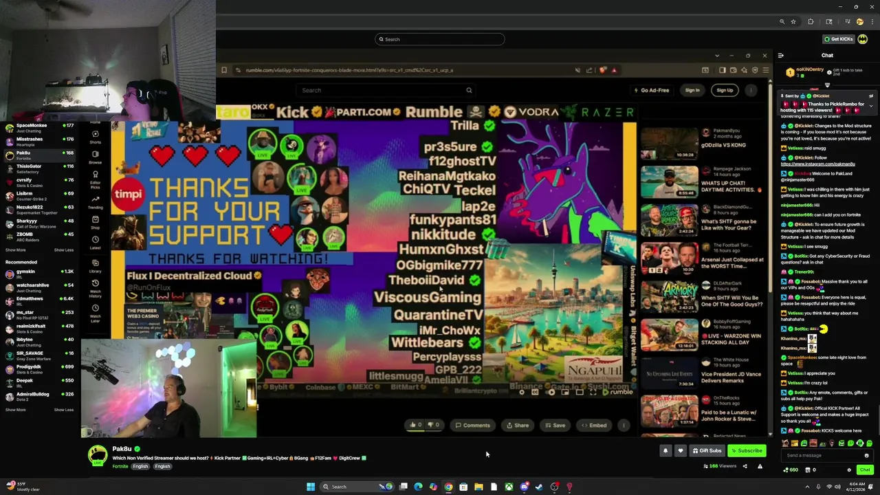Click Rumble Sign In button
This screenshot has height=495, width=880.
click(x=692, y=90)
